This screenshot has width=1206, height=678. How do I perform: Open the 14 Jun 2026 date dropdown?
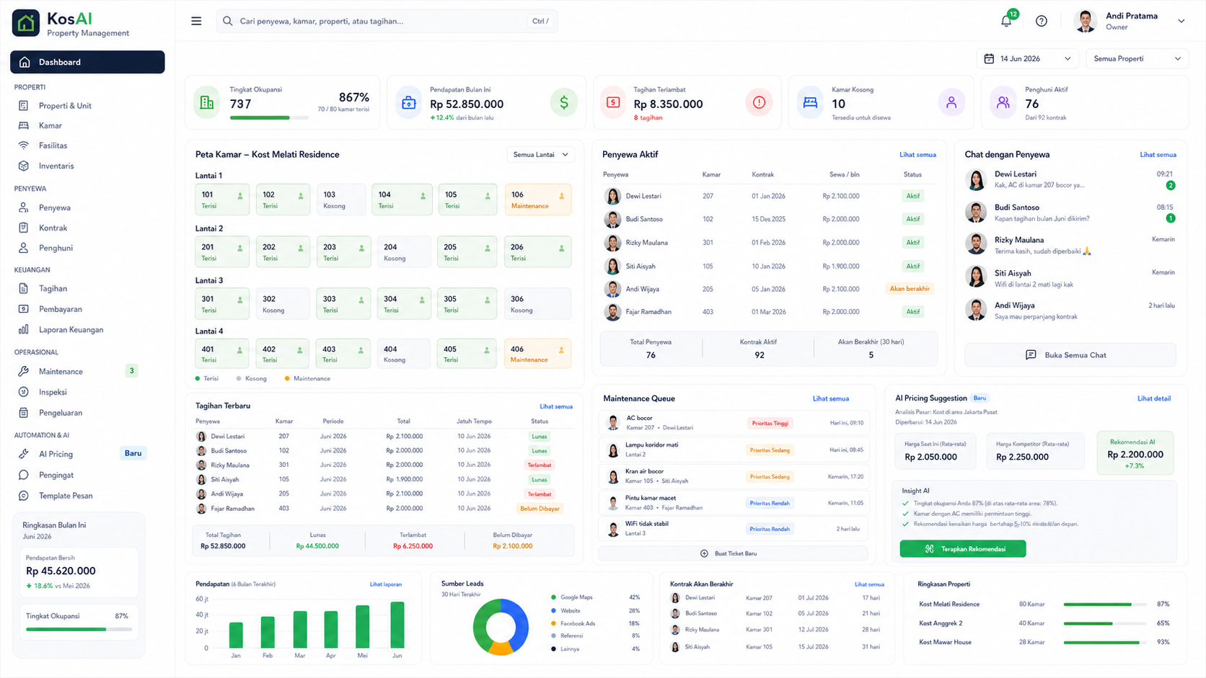[x=1027, y=58]
